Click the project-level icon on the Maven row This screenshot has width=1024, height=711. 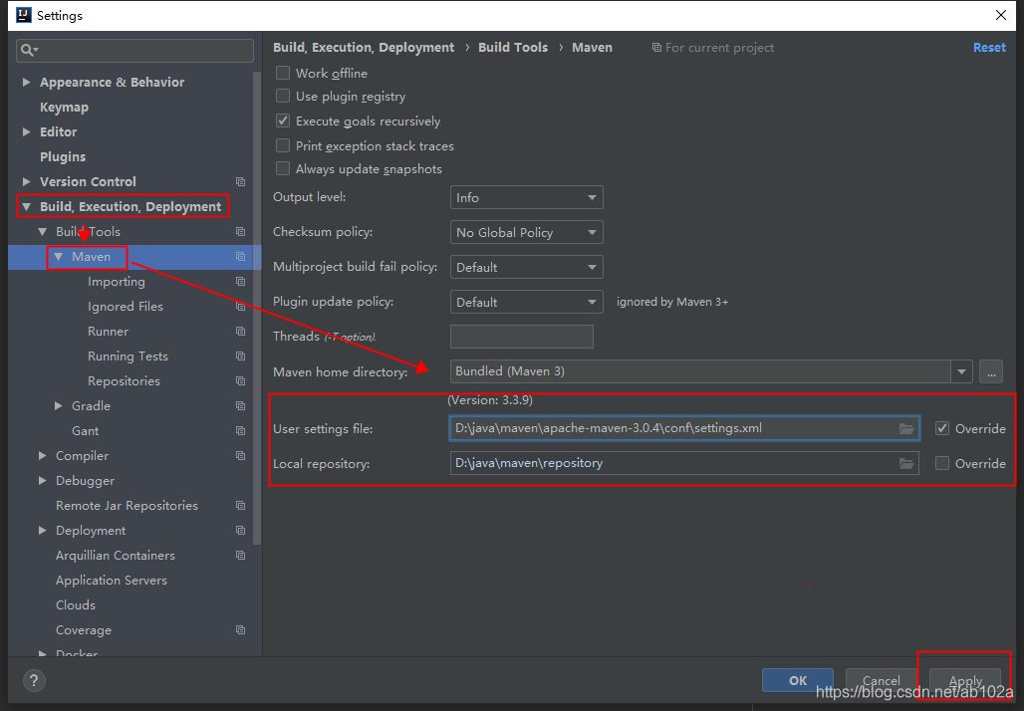tap(240, 257)
